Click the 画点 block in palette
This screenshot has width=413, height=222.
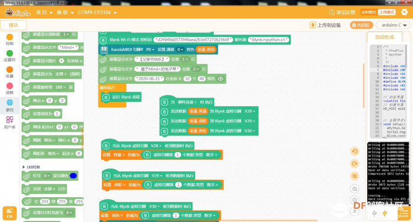tap(45, 100)
